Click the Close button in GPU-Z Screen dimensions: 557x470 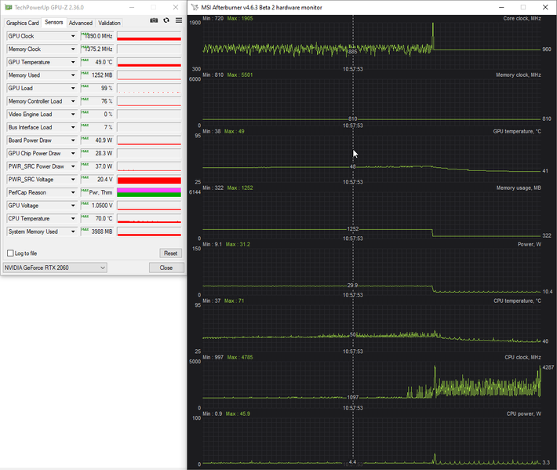coord(166,268)
